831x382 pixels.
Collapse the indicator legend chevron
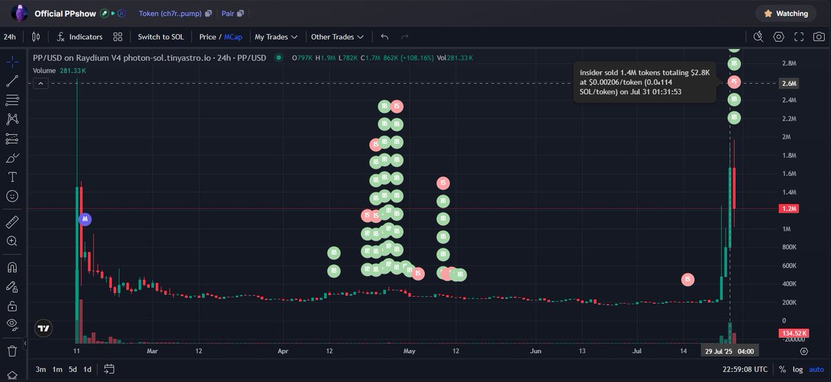pos(40,83)
